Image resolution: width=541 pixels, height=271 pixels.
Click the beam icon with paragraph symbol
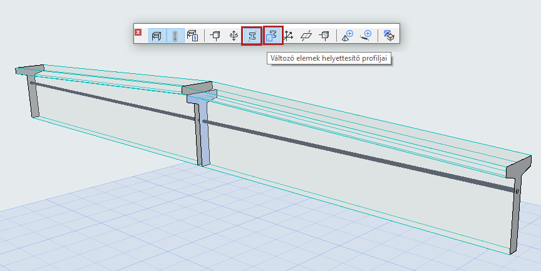coord(192,36)
